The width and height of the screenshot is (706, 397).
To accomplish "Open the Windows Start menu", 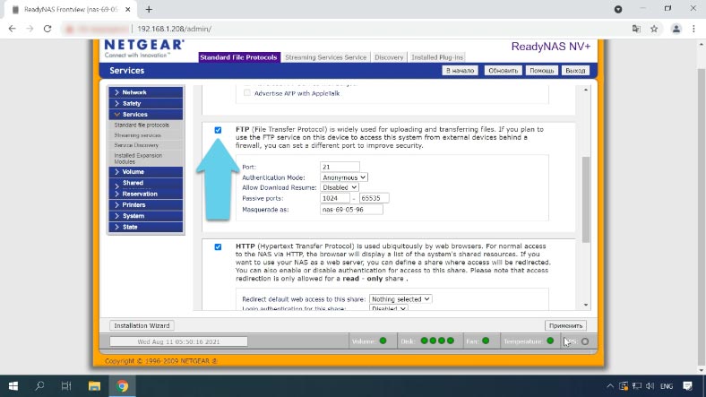I will click(13, 386).
